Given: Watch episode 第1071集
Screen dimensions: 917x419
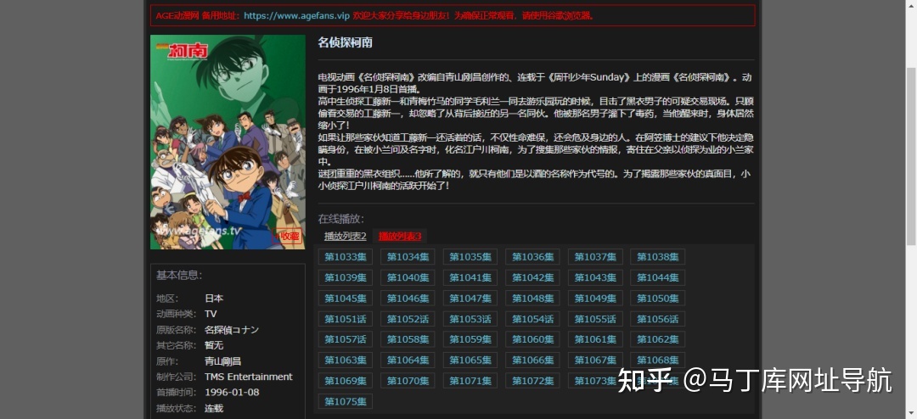Looking at the screenshot, I should pyautogui.click(x=470, y=381).
